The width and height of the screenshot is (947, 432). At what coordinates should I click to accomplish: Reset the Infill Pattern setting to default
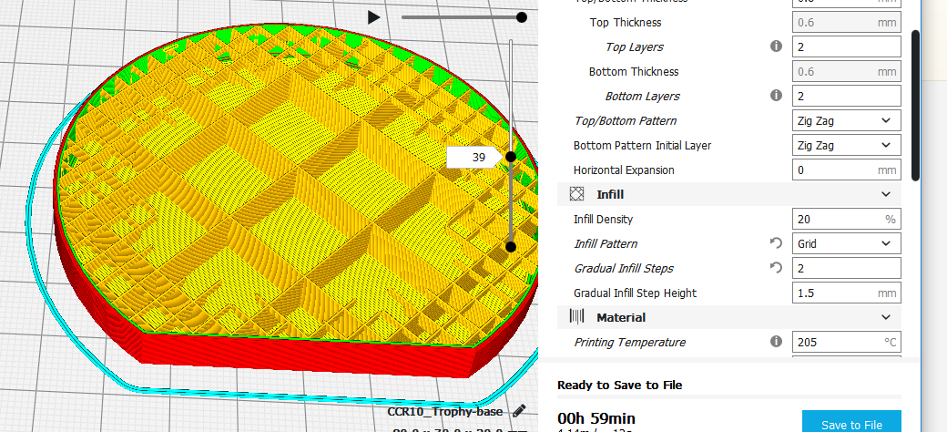click(x=776, y=243)
